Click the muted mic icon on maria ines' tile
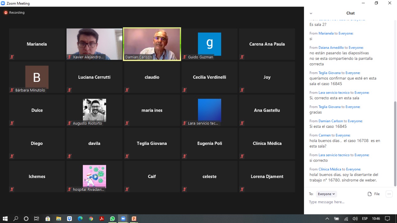 [x=127, y=123]
